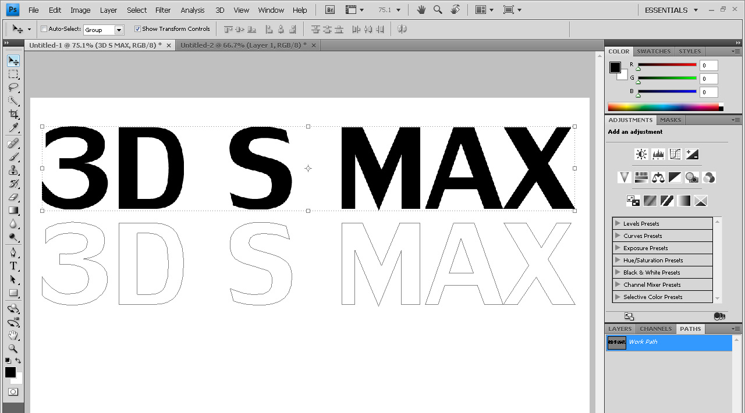
Task: Select the Work Path row
Action: [668, 343]
